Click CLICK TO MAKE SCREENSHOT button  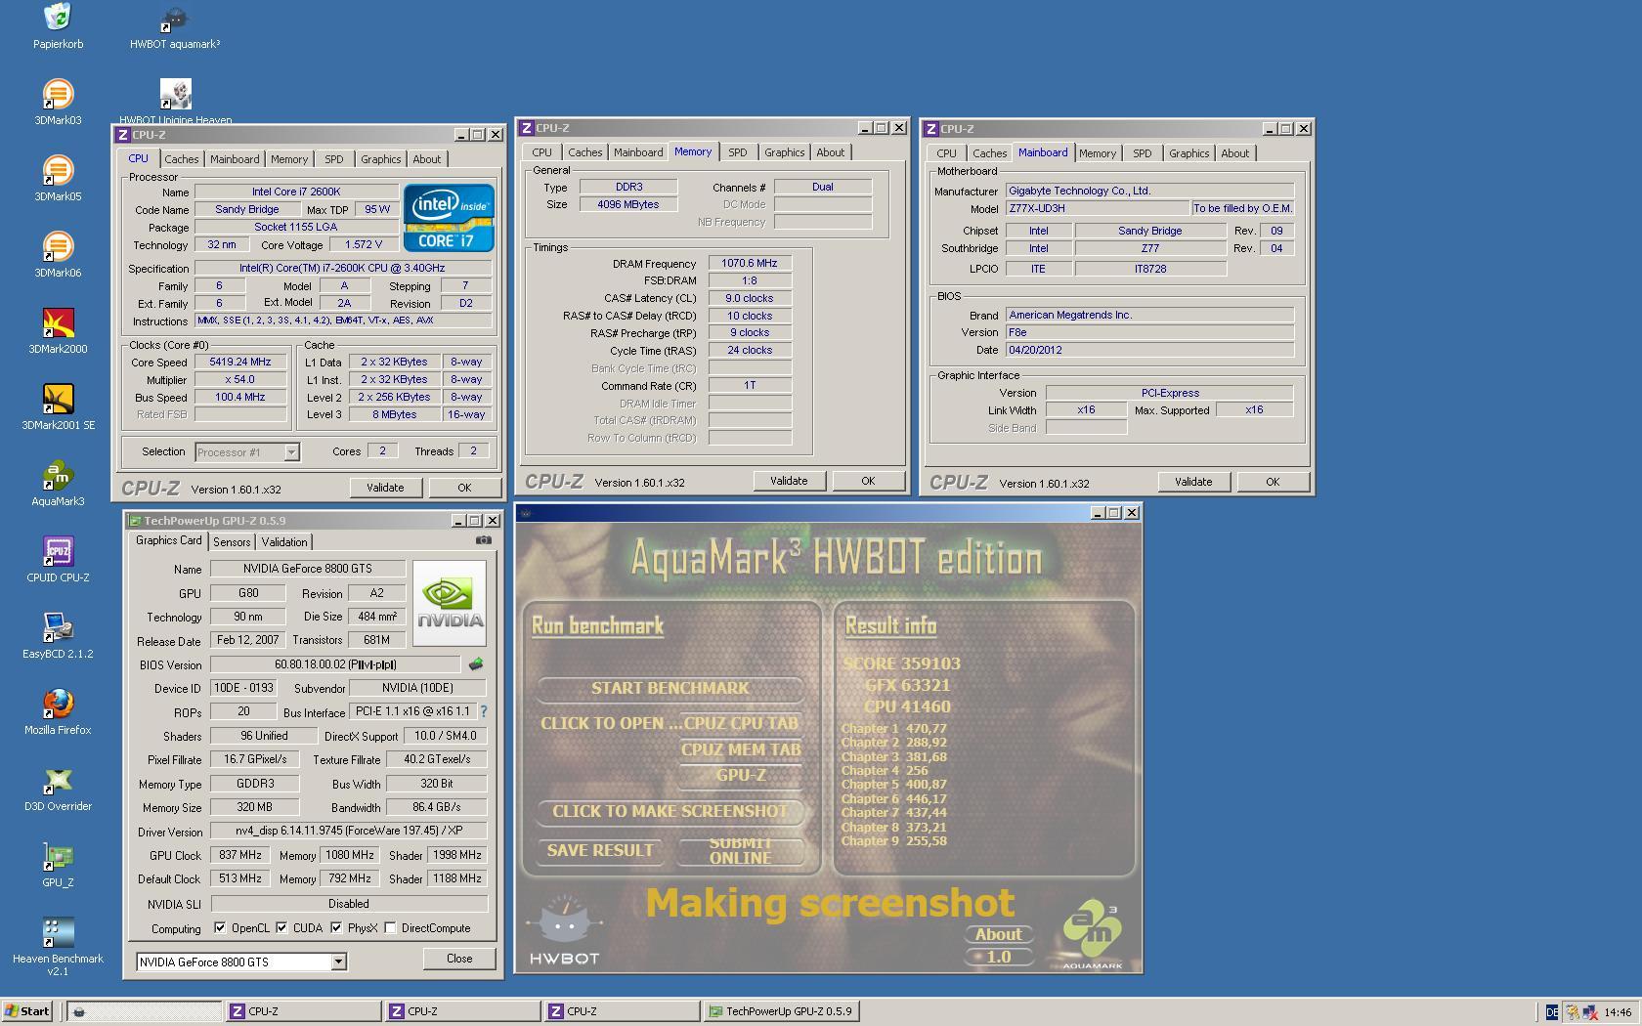(x=670, y=811)
